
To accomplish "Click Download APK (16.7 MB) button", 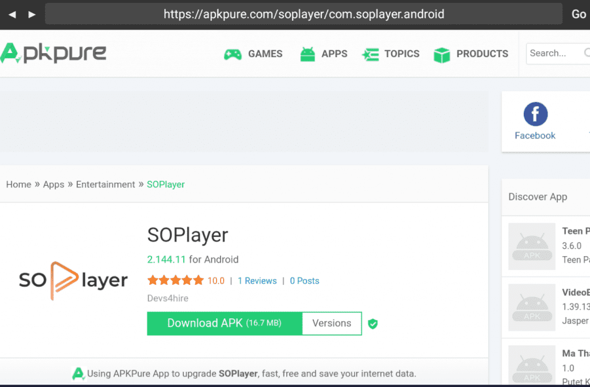I will [x=225, y=324].
